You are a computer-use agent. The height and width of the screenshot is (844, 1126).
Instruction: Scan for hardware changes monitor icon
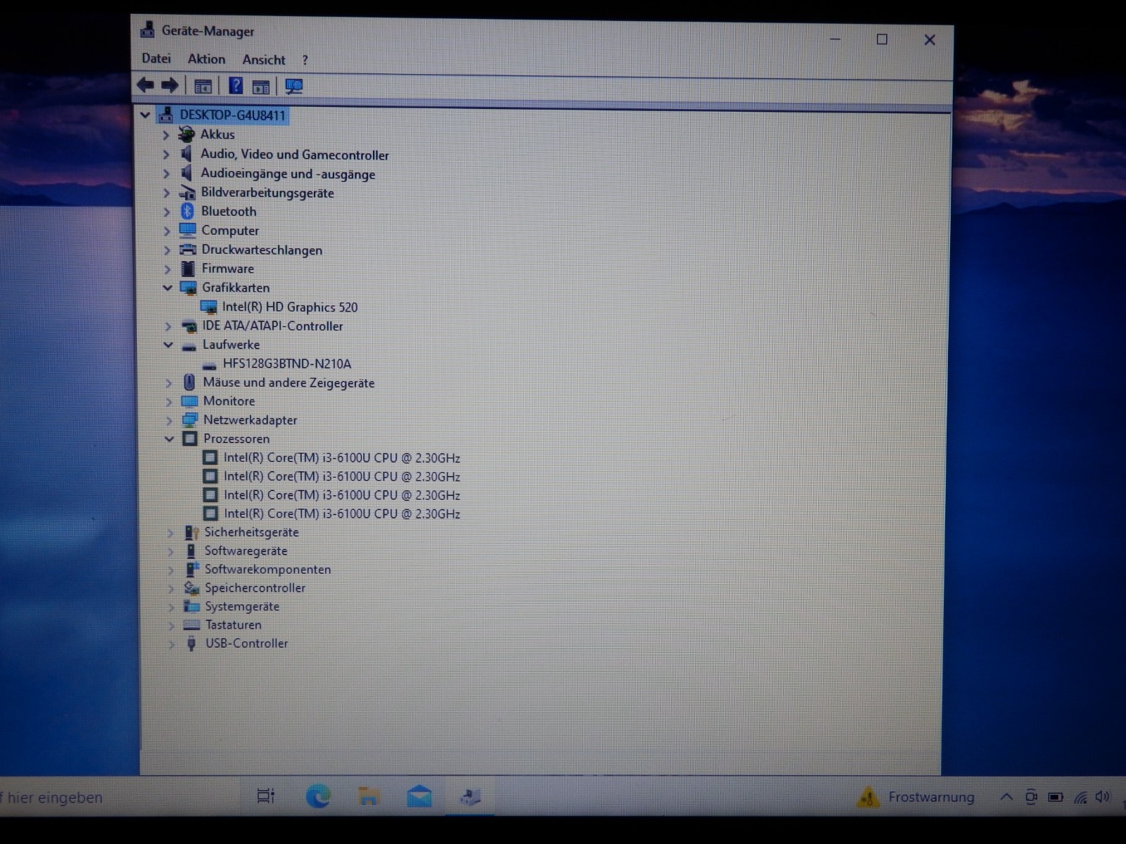point(294,87)
